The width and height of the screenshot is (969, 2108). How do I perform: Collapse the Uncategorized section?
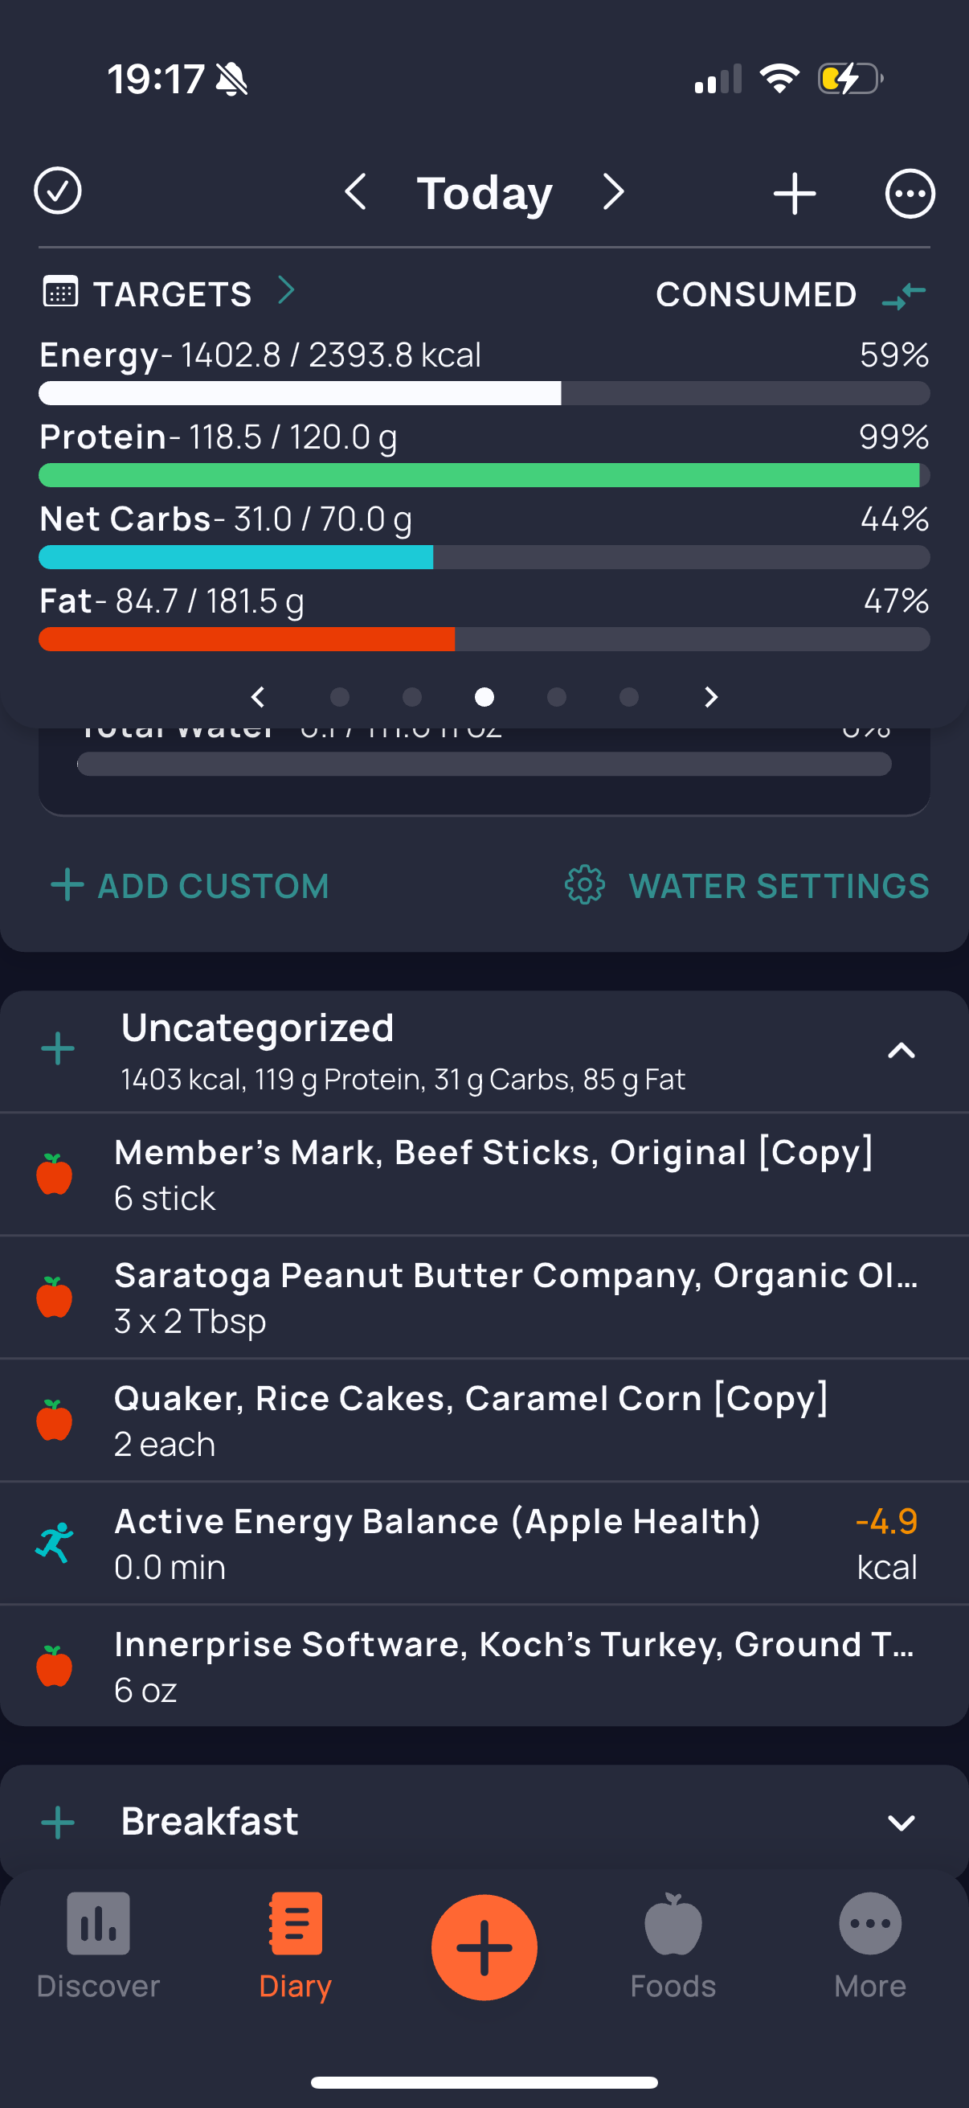pyautogui.click(x=901, y=1051)
